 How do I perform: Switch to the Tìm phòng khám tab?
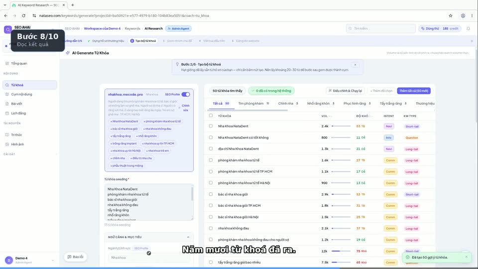253,104
